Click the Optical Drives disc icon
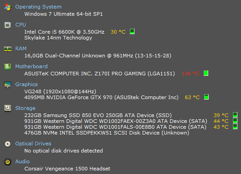Viewport: 241px width, 174px height. click(8, 144)
